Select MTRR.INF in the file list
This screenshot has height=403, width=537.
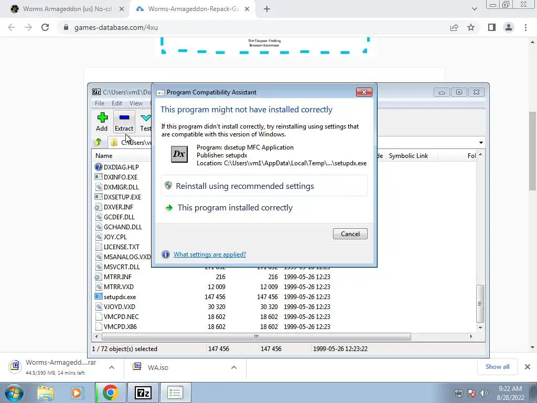(x=117, y=276)
